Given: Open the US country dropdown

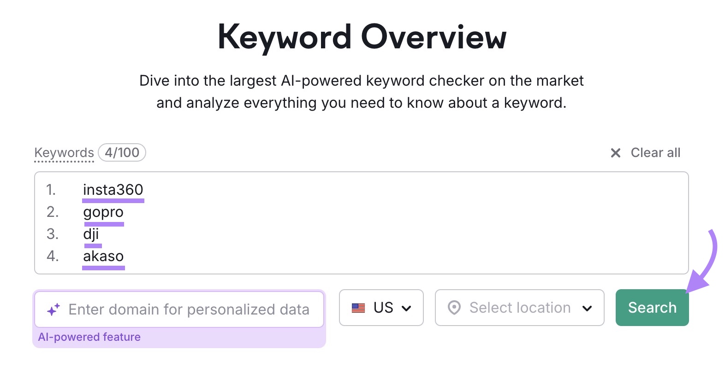Looking at the screenshot, I should pos(381,308).
